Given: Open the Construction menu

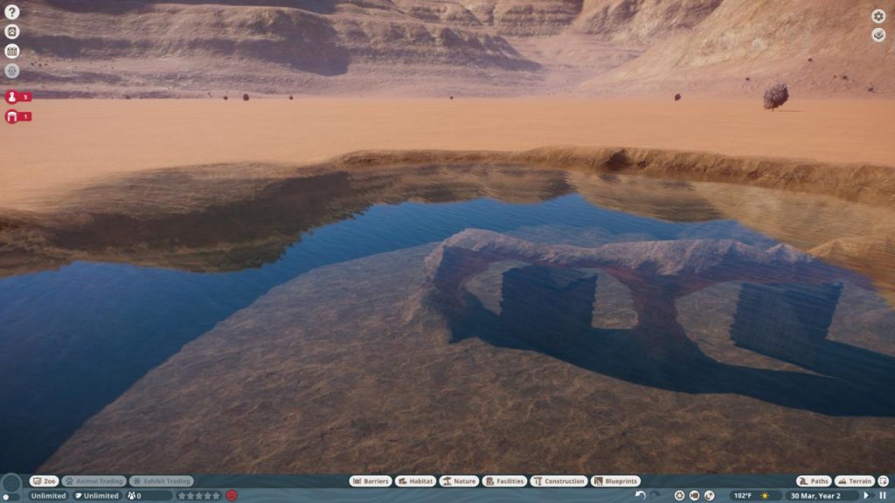Looking at the screenshot, I should coord(559,481).
